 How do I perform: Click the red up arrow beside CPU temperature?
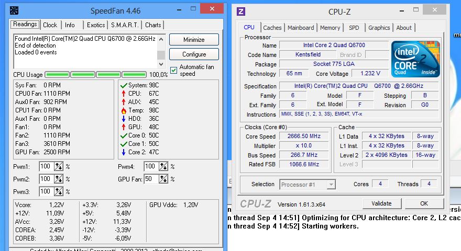click(x=124, y=94)
